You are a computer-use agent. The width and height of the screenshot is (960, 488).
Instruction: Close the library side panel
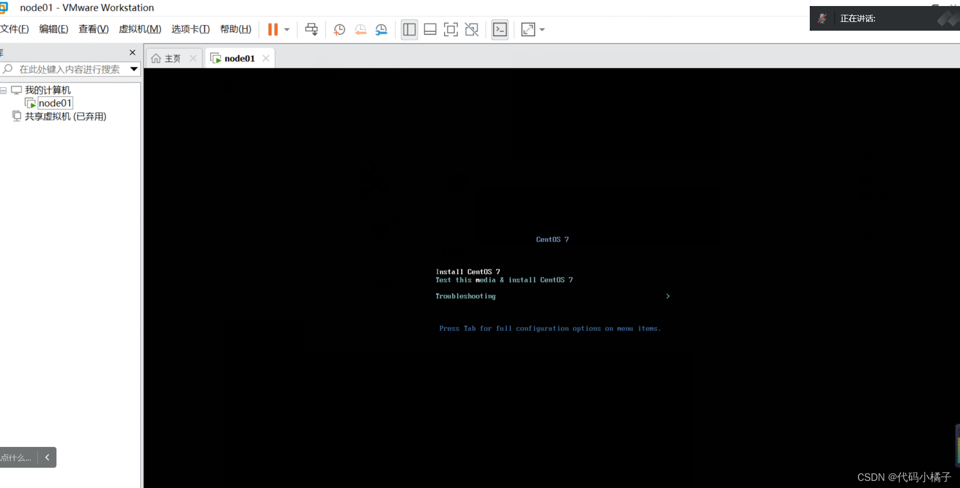click(x=132, y=53)
